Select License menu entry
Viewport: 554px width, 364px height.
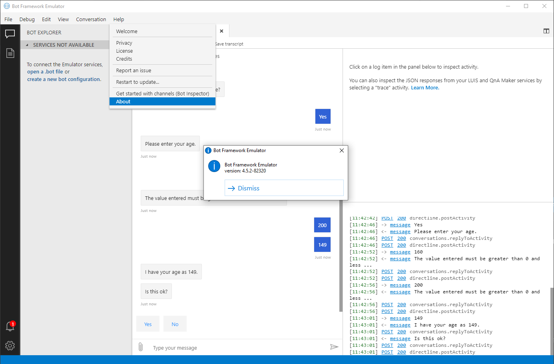coord(162,51)
